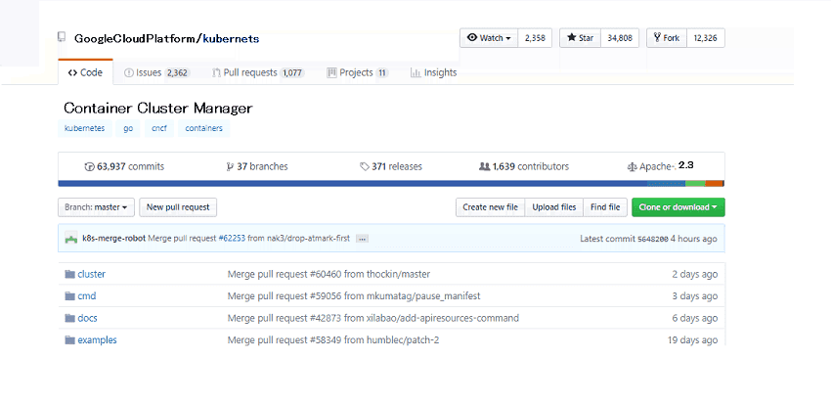
Task: Click the green language bar segment
Action: click(x=695, y=184)
